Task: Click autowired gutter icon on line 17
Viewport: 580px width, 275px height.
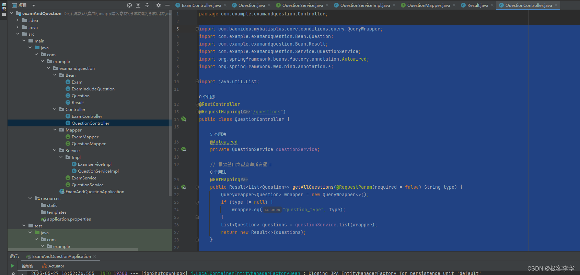Action: coord(184,149)
